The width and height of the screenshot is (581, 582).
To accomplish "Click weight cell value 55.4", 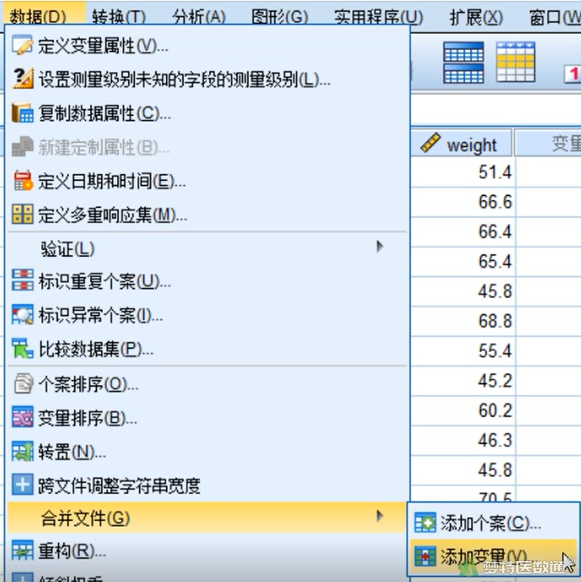I will click(x=495, y=351).
